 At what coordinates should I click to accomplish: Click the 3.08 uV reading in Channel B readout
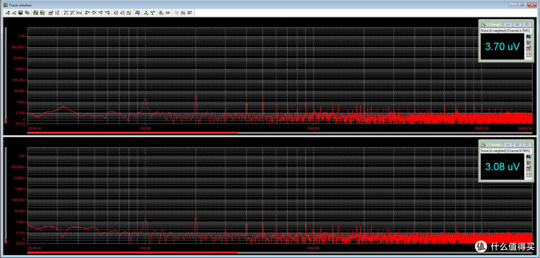(x=502, y=166)
